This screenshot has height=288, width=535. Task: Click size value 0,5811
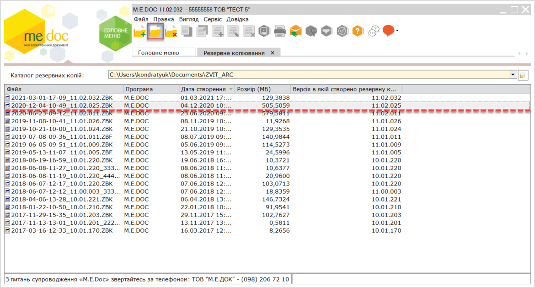click(x=278, y=223)
